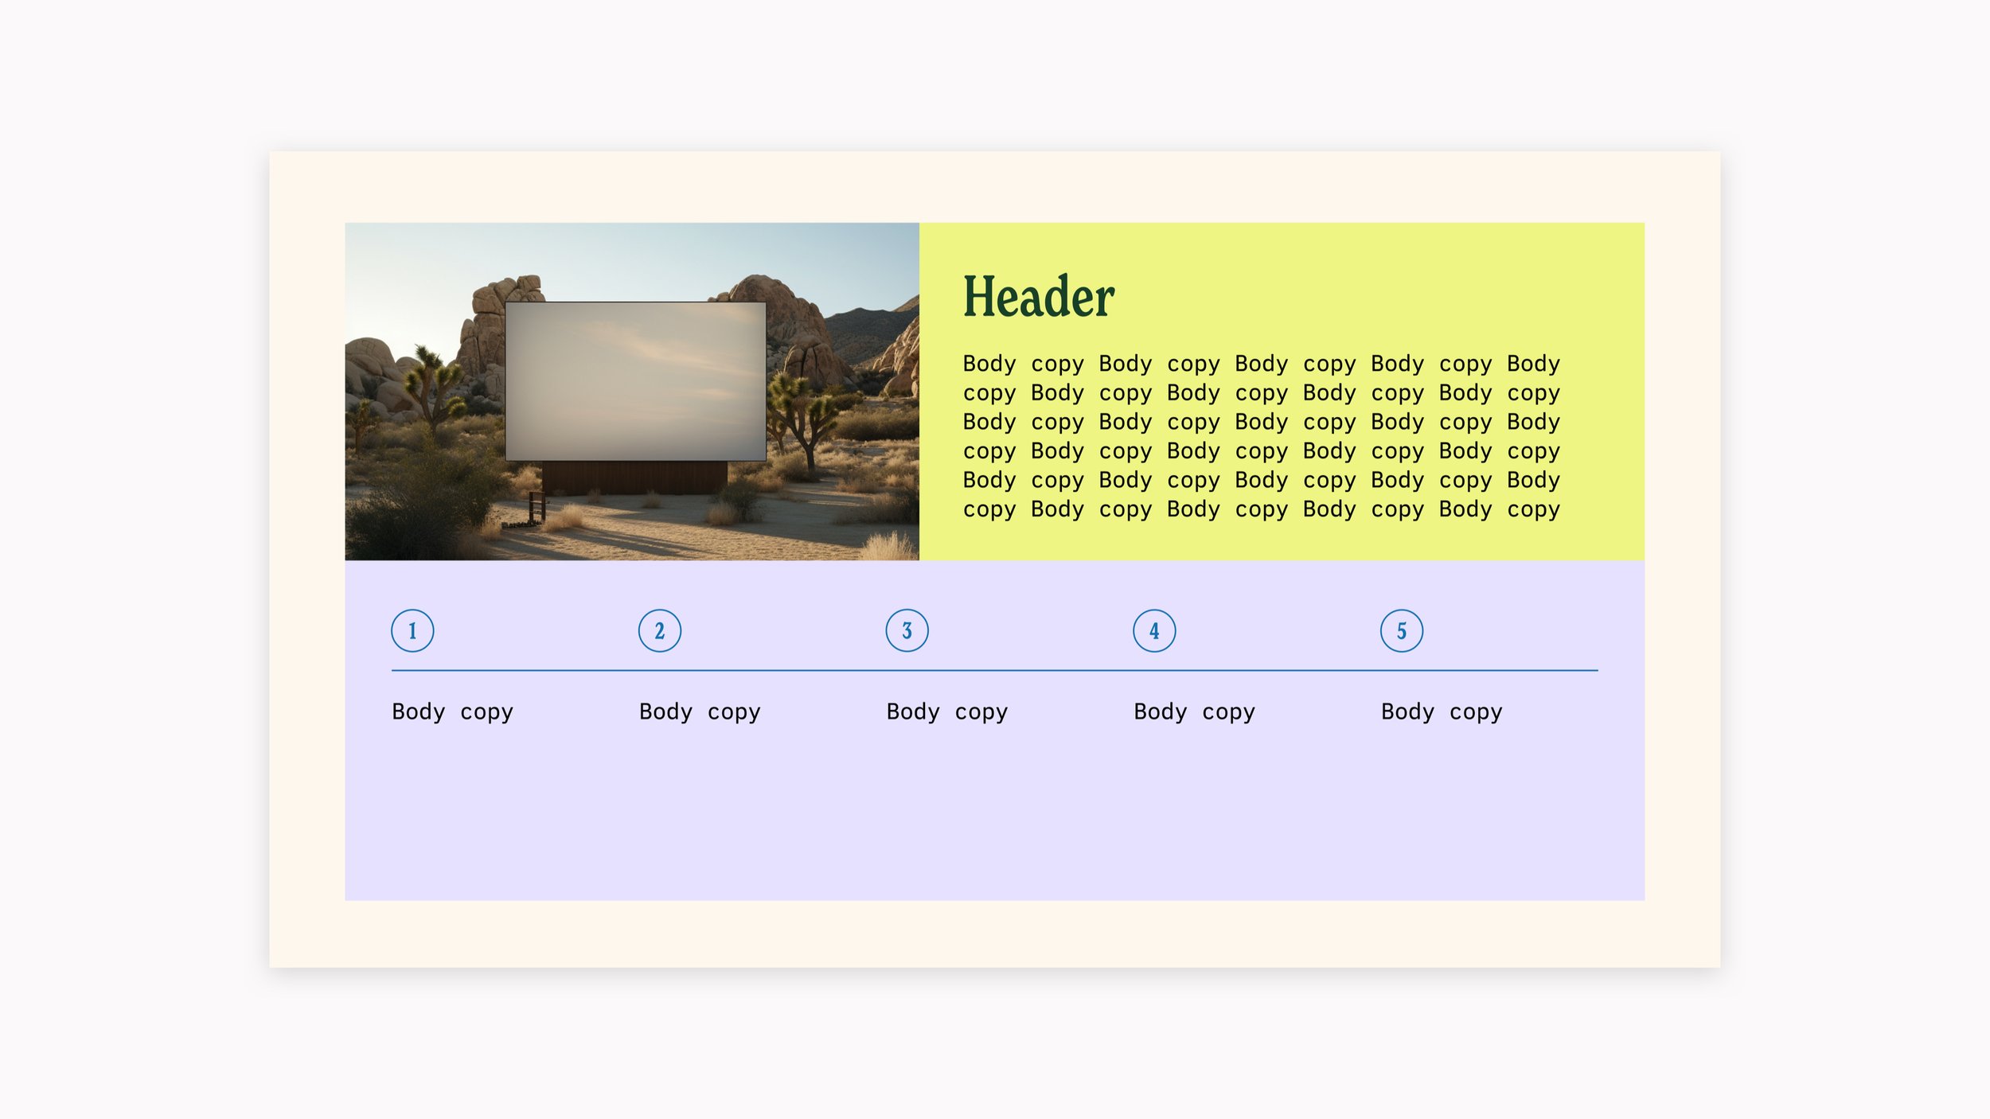The height and width of the screenshot is (1119, 1990).
Task: Select the circled number 4 icon
Action: coord(1154,631)
